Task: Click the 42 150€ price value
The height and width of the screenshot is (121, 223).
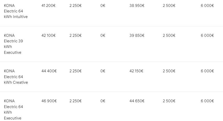Action: point(136,71)
